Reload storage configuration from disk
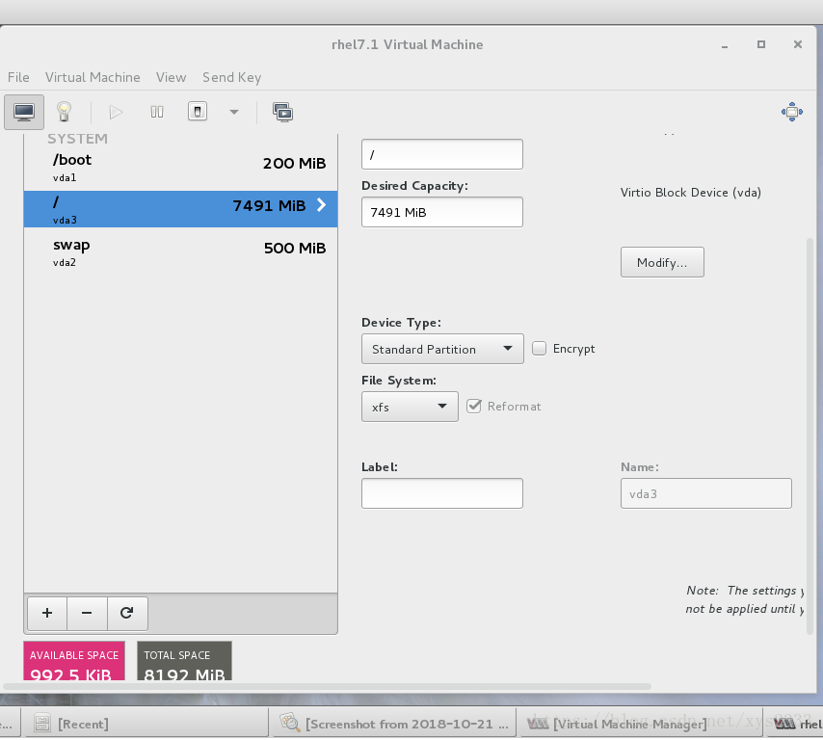Viewport: 823px width, 740px height. point(127,613)
